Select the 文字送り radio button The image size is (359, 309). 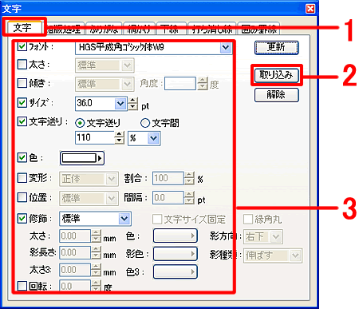tap(80, 123)
